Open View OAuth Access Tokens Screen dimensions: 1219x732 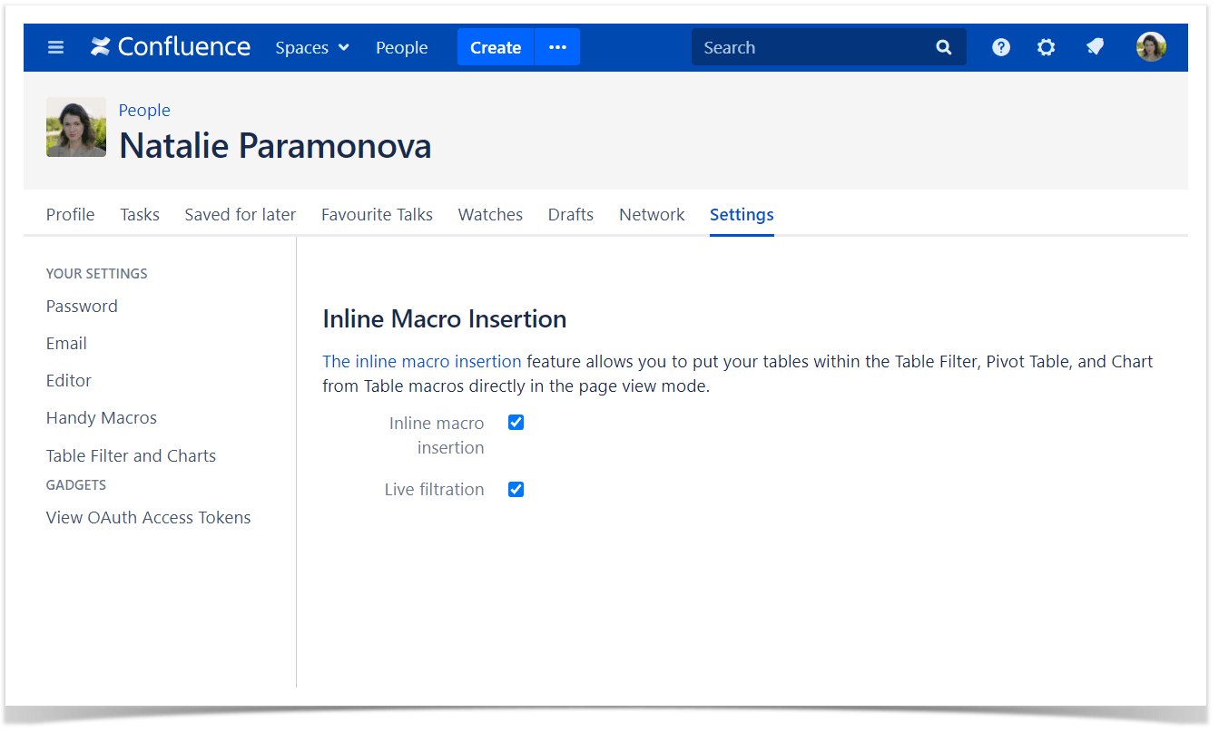pyautogui.click(x=149, y=518)
